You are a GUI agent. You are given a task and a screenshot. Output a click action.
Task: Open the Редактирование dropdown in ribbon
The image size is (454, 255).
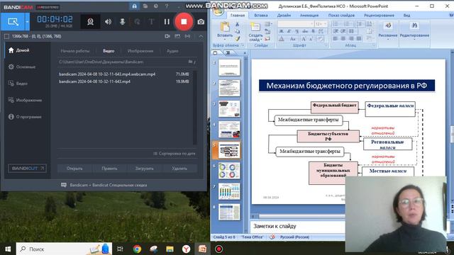point(414,30)
